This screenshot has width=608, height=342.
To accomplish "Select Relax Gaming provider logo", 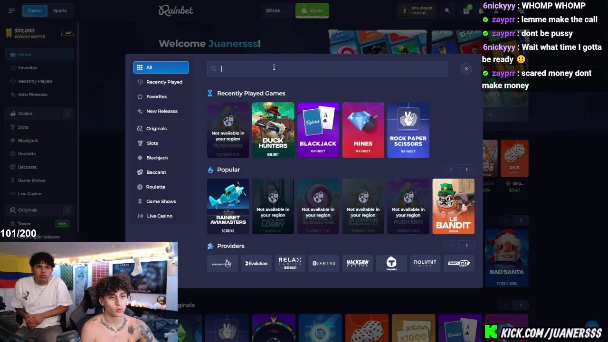I will pos(290,263).
